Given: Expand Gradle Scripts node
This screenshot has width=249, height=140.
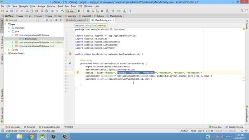Looking at the screenshot, I should (x=5, y=53).
